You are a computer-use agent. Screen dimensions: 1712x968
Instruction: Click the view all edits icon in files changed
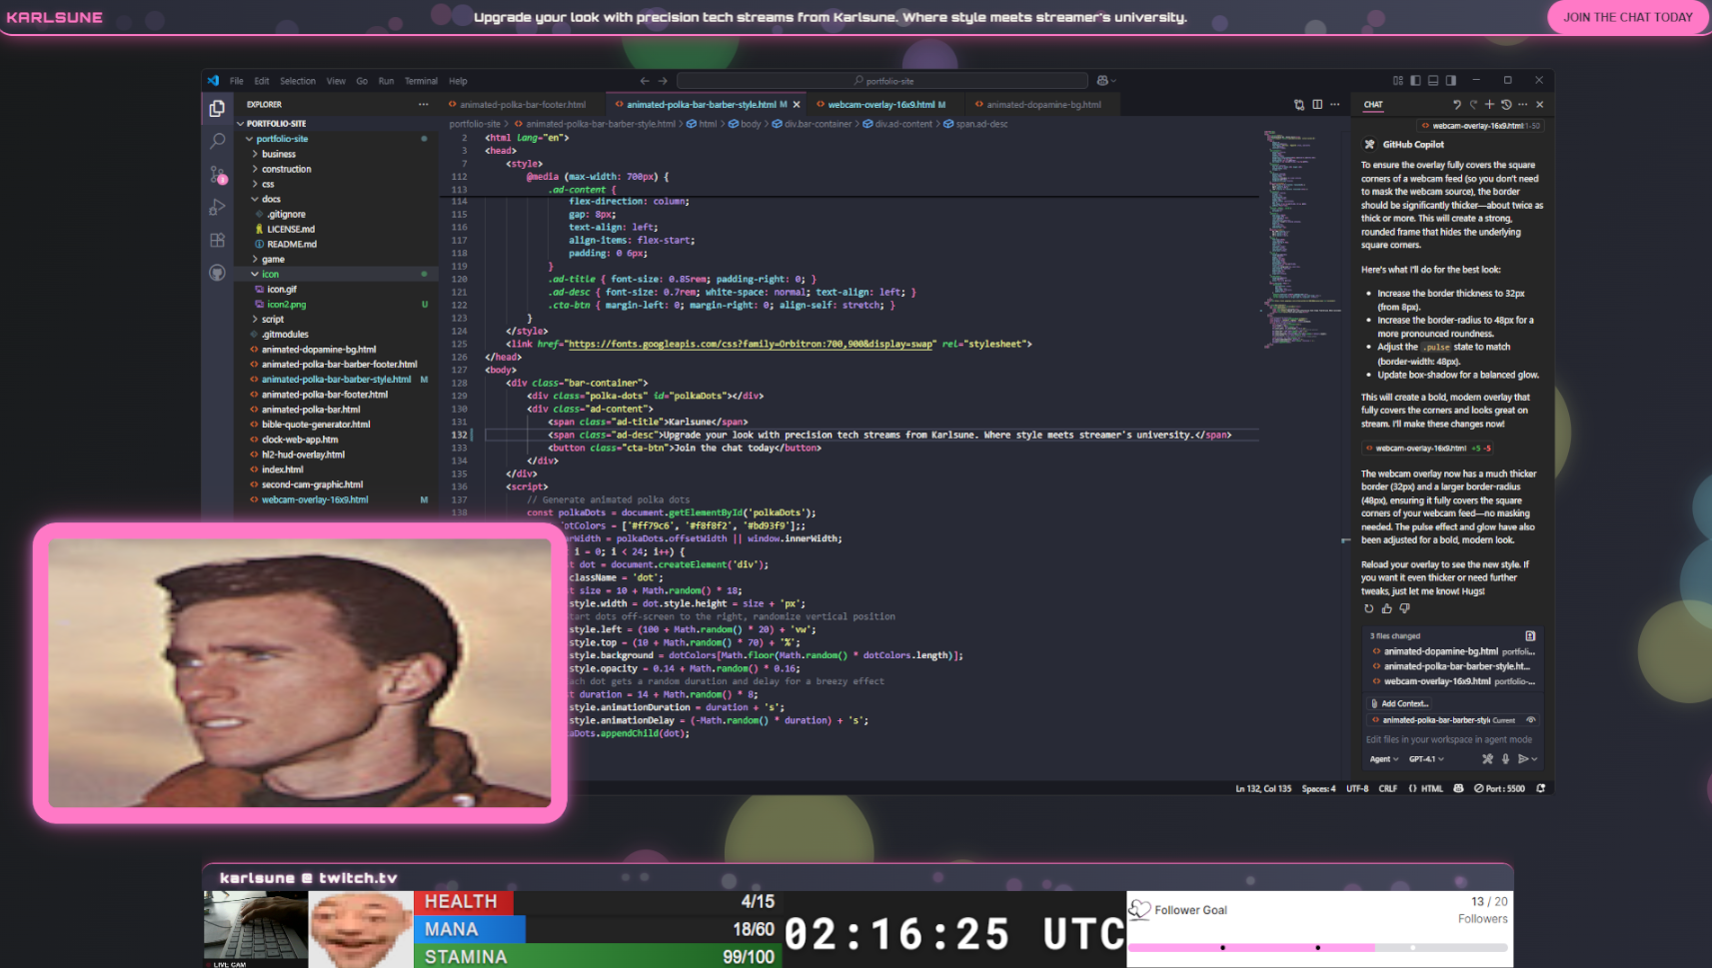[1530, 635]
